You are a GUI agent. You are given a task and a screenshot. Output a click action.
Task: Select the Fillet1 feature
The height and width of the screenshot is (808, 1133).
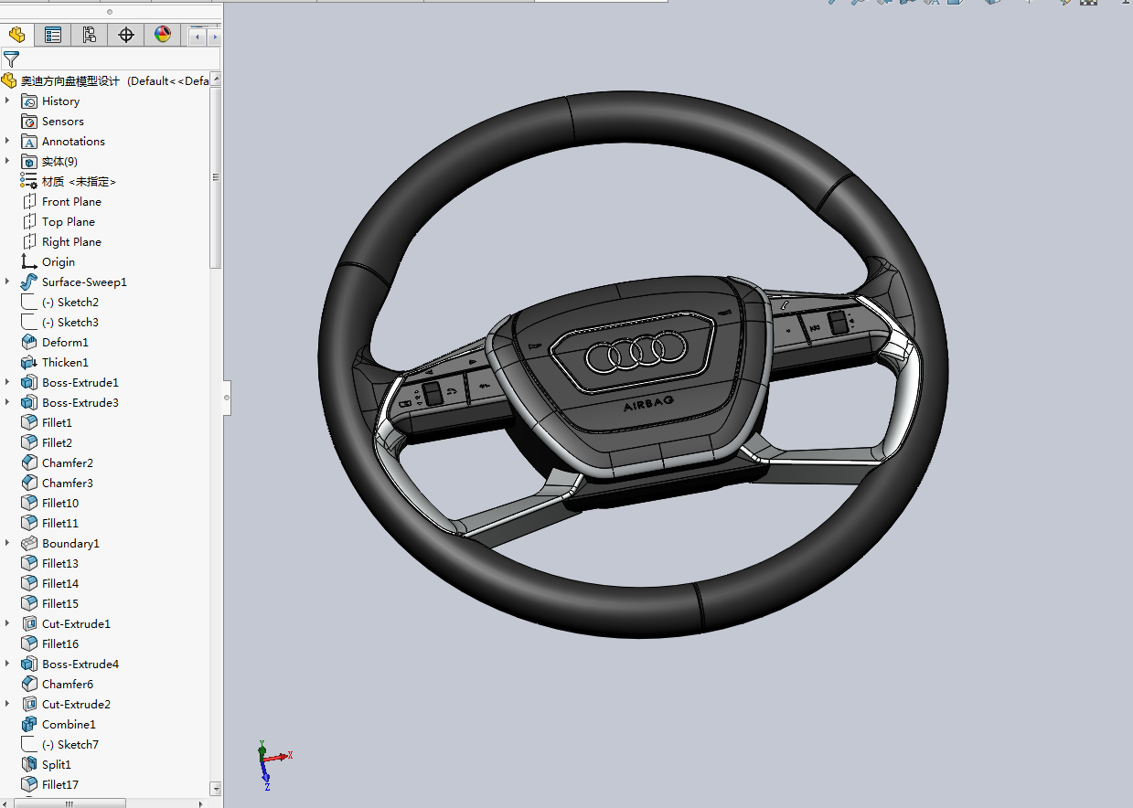pos(57,423)
